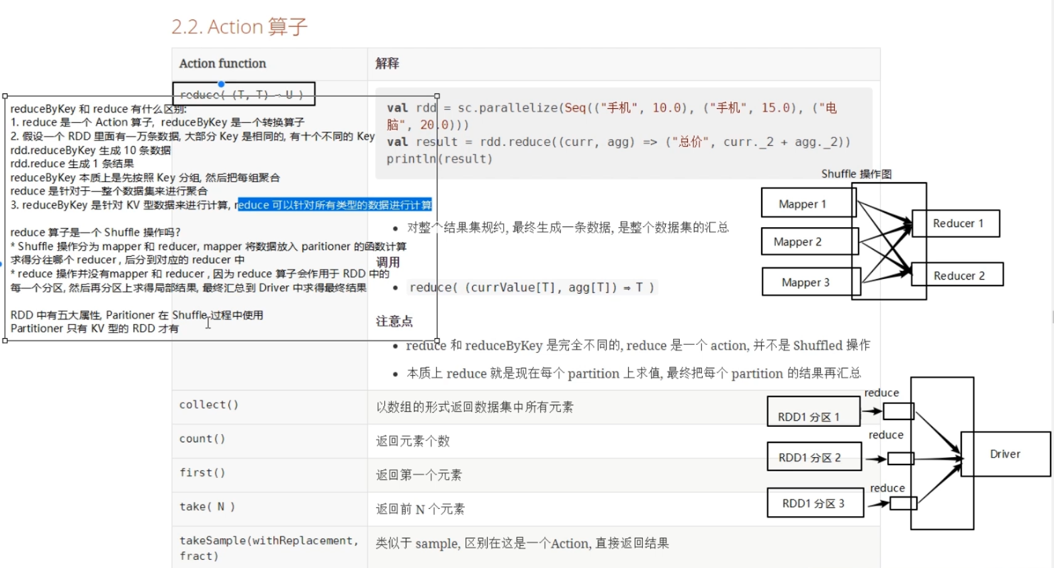Image resolution: width=1054 pixels, height=568 pixels.
Task: Click the 'println(result)' code line
Action: tap(439, 159)
